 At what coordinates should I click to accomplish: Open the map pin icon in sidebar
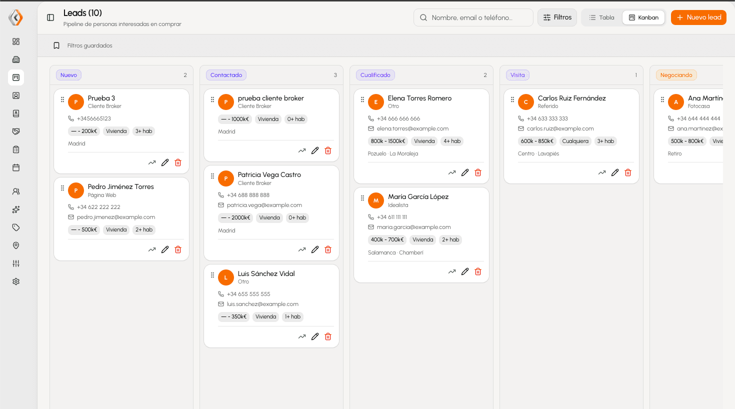click(16, 245)
